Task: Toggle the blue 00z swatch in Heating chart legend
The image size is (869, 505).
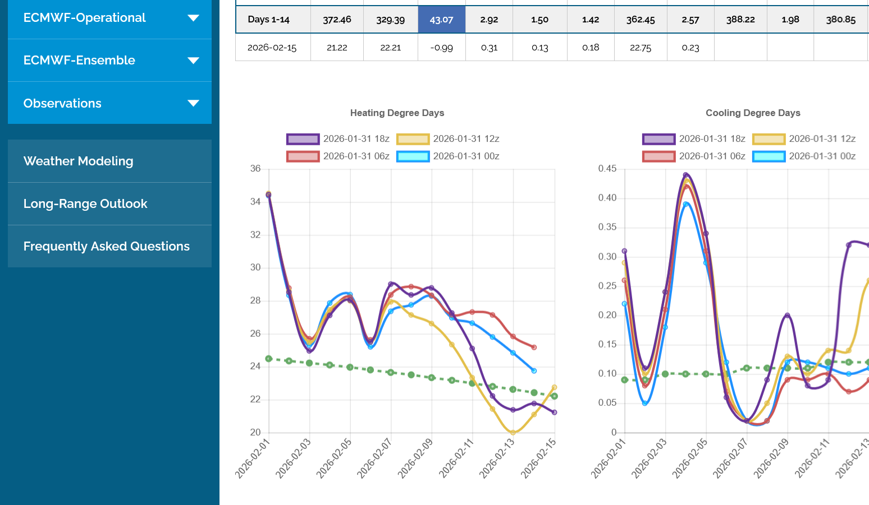Action: (x=413, y=156)
